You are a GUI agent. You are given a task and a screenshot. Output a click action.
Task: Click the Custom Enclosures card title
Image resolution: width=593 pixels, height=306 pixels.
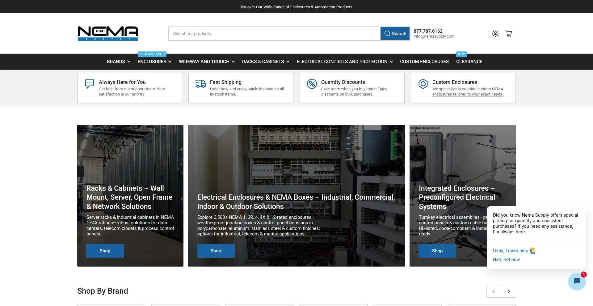pos(455,82)
